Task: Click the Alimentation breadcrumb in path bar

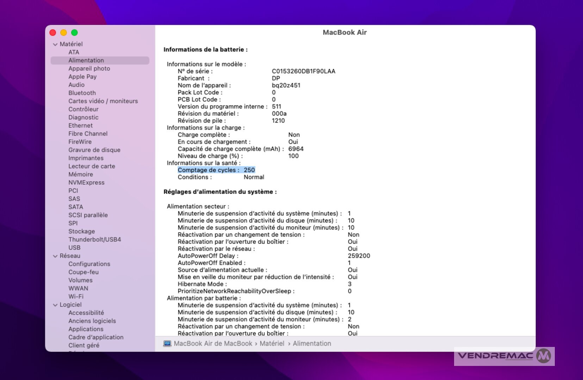Action: [312, 343]
